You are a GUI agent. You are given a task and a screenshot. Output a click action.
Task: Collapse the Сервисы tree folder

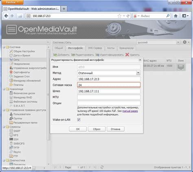click(4, 127)
